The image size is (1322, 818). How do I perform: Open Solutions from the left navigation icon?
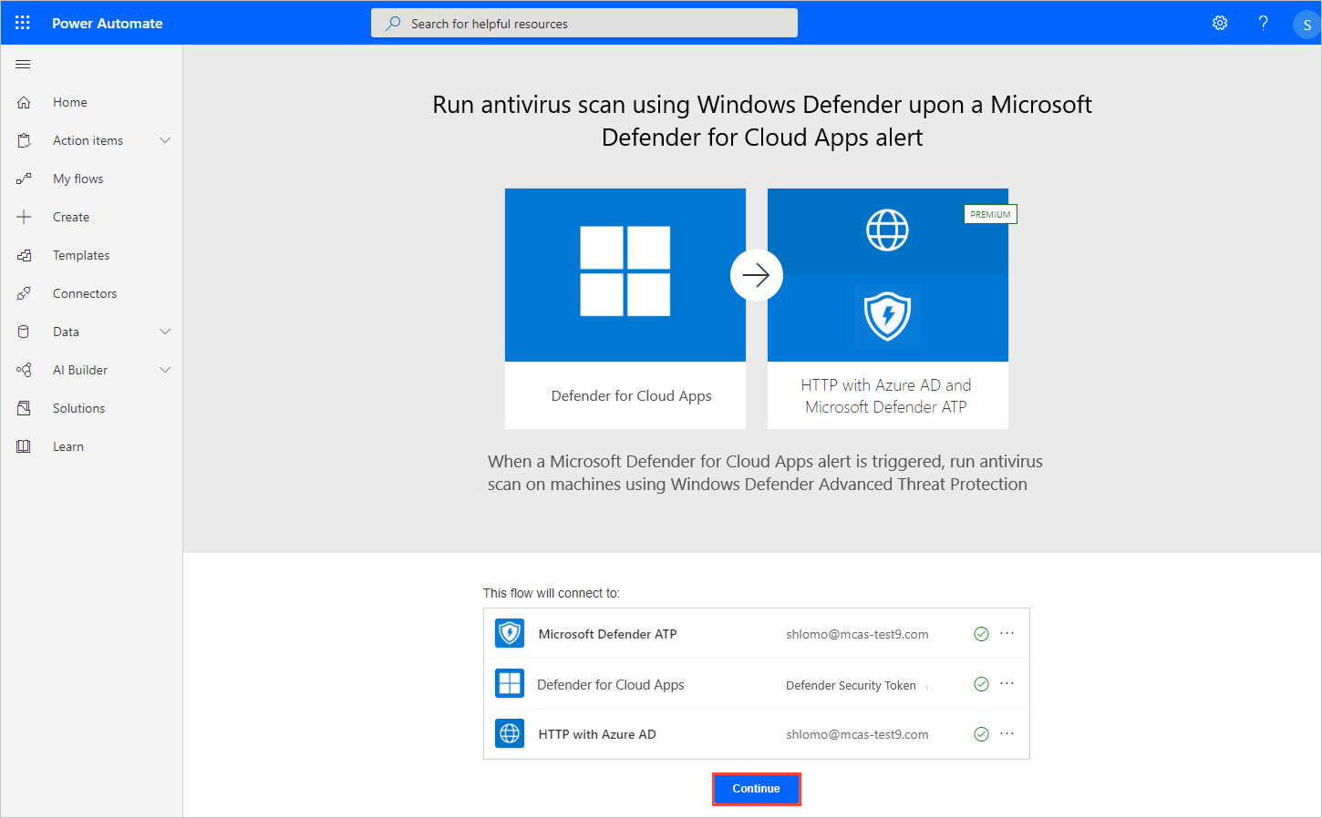pos(23,407)
